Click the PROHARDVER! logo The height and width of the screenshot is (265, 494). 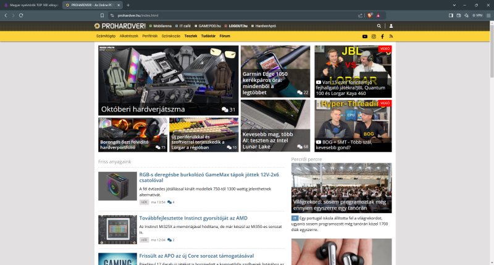pyautogui.click(x=120, y=26)
